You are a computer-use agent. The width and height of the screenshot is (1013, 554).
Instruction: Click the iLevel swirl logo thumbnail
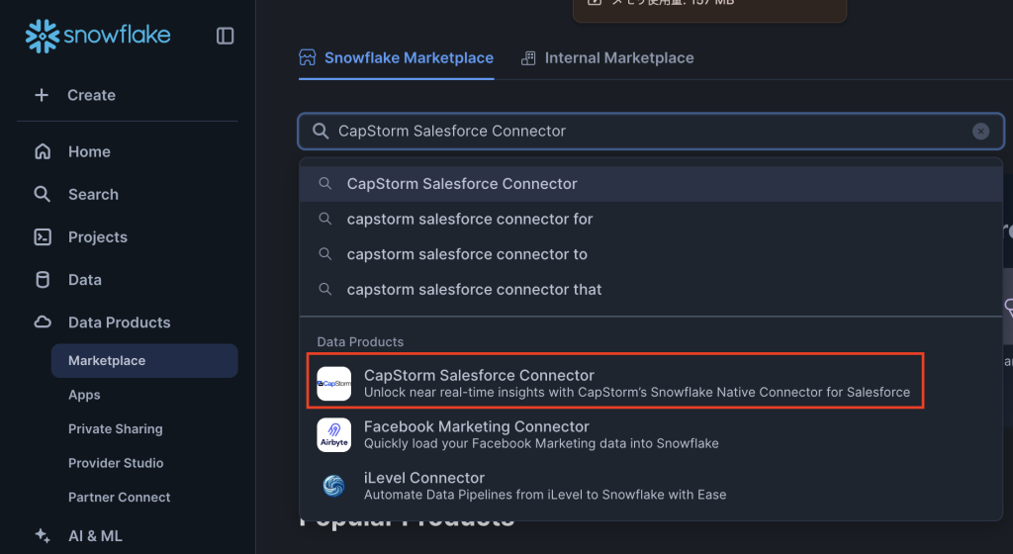[x=334, y=486]
